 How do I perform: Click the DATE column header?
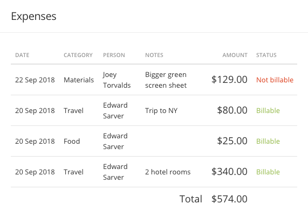click(x=22, y=55)
